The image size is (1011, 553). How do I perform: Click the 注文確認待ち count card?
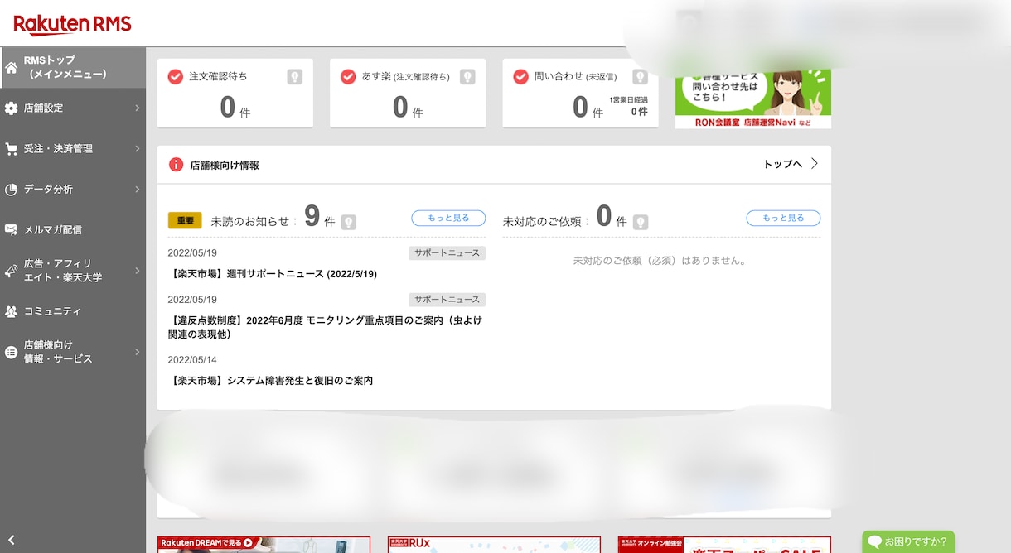click(x=235, y=93)
